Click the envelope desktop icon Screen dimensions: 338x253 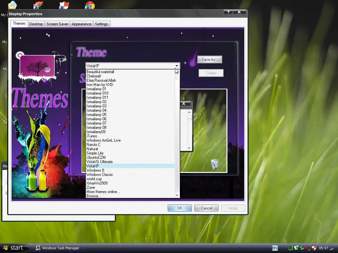pyautogui.click(x=12, y=5)
